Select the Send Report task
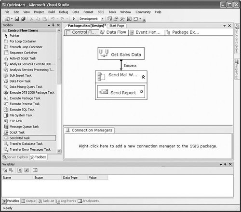The height and width of the screenshot is (212, 241). point(121,92)
